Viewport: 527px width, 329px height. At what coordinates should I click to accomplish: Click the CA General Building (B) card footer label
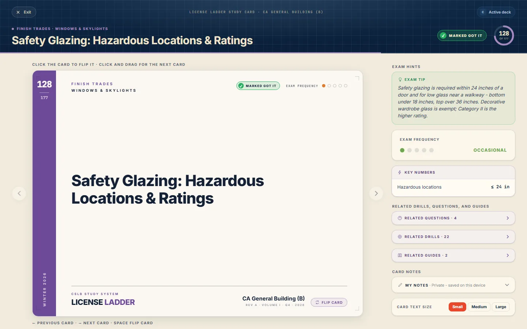273,299
